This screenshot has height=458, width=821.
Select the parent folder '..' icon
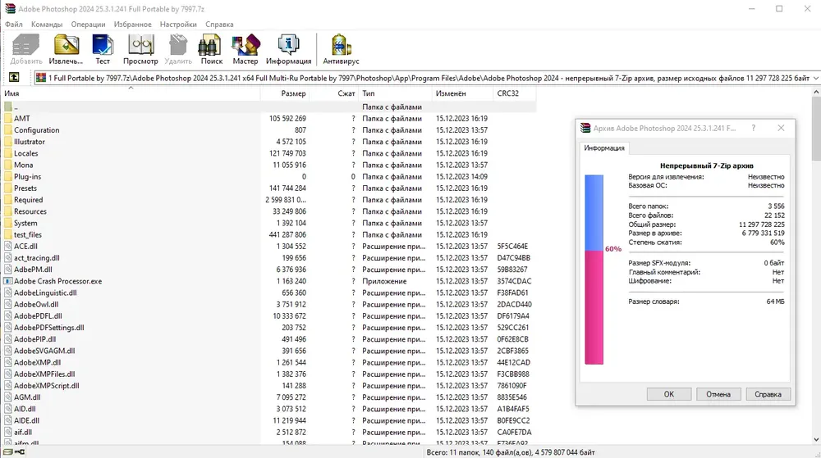[x=8, y=107]
